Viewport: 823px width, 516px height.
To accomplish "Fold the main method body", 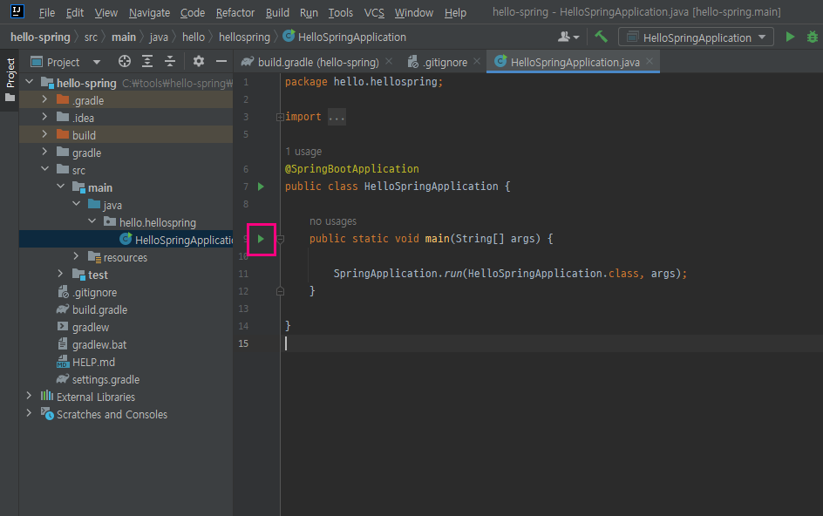I will (280, 240).
